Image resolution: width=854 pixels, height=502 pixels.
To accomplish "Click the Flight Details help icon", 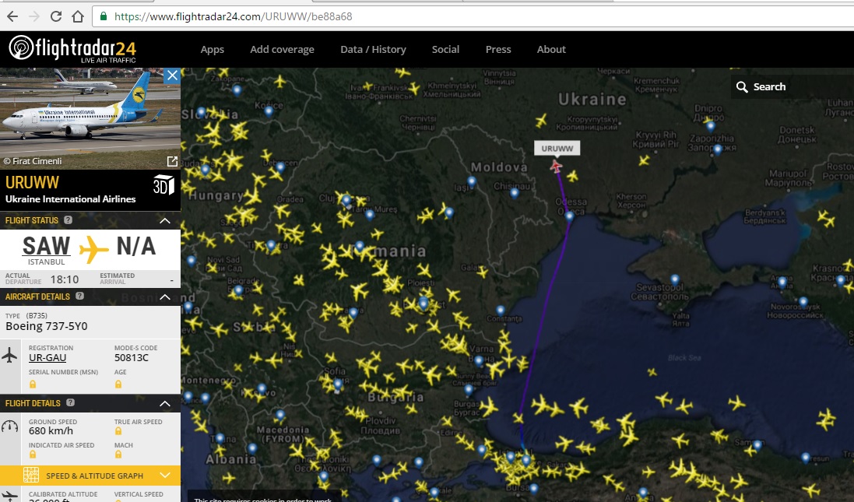I will coord(71,403).
